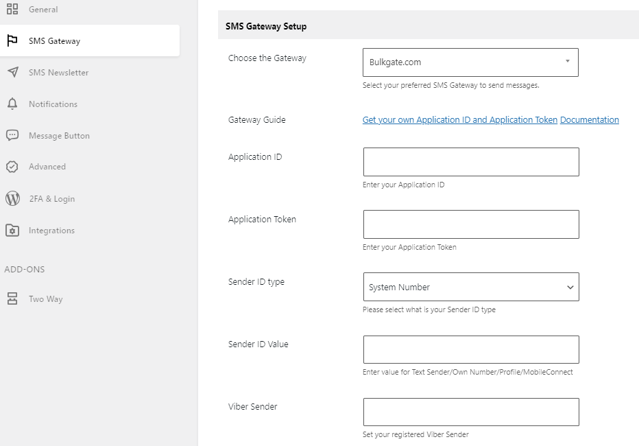Click the Integrations folder gear icon
The height and width of the screenshot is (446, 639).
coord(12,231)
